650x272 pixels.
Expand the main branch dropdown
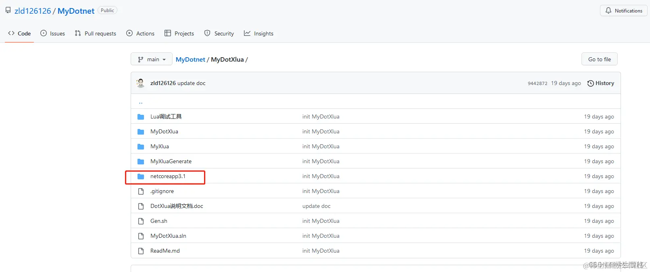click(152, 59)
